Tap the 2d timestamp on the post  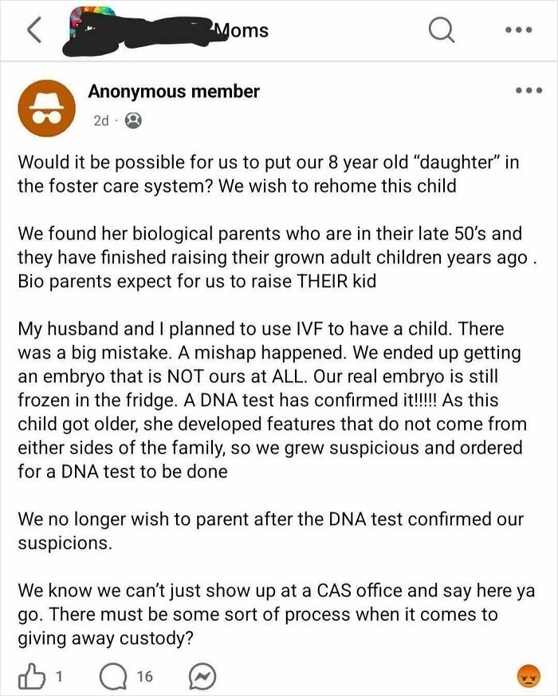click(99, 119)
